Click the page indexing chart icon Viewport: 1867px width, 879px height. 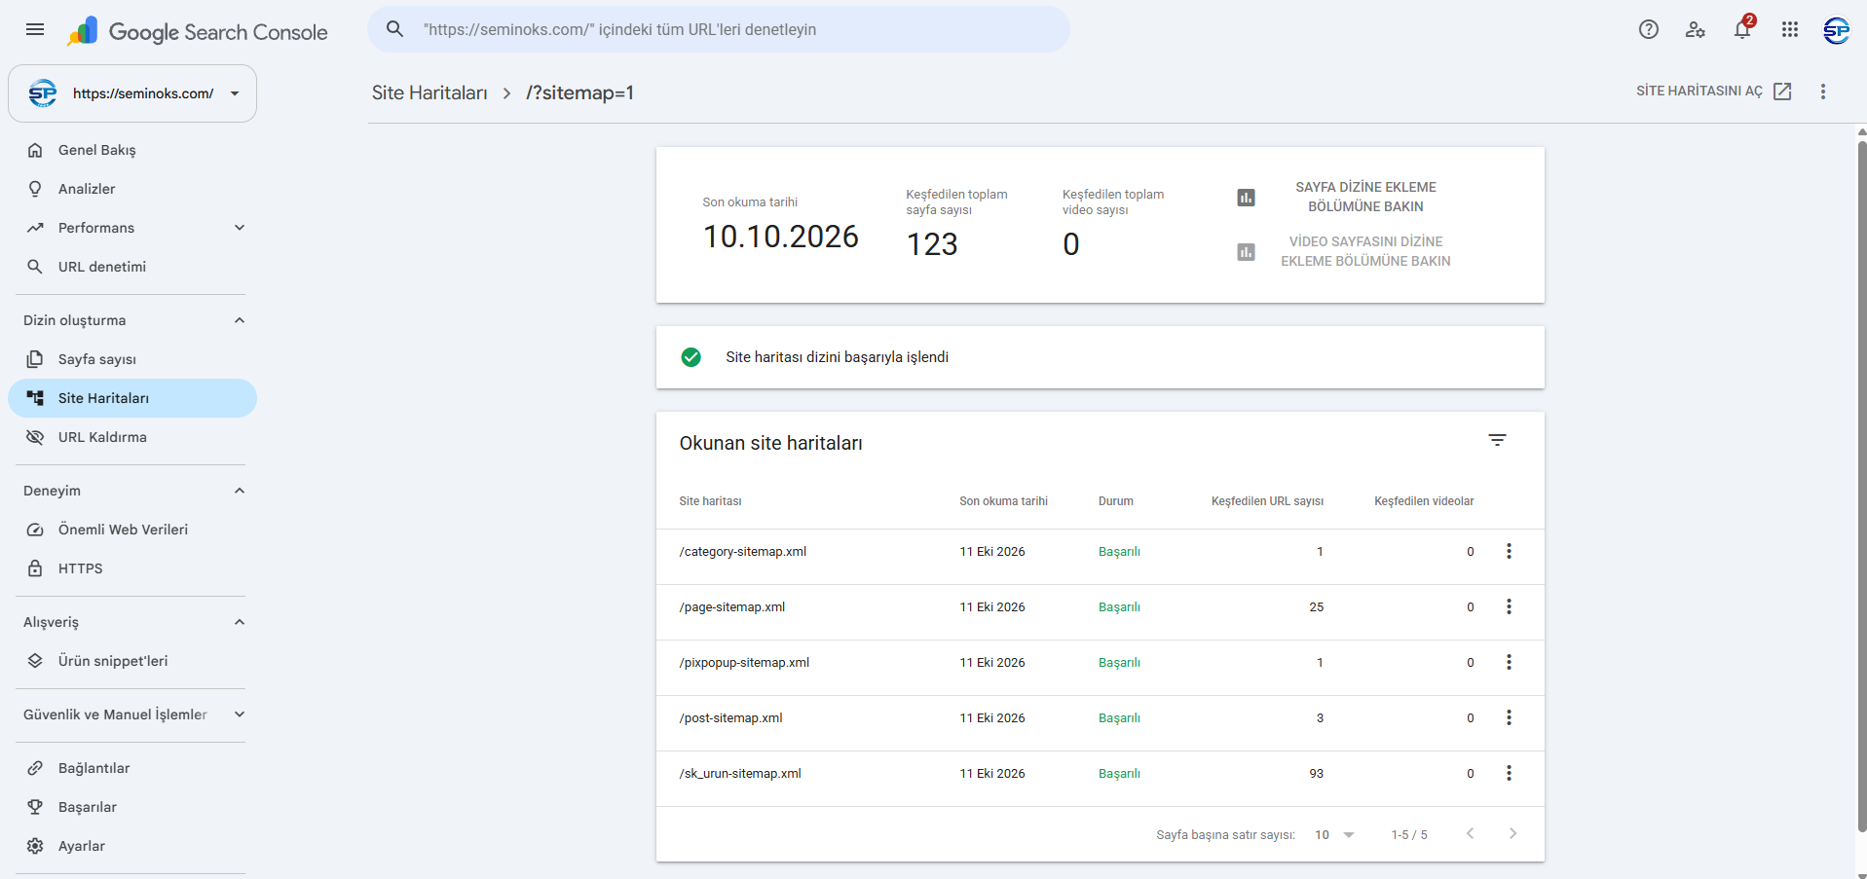point(1246,198)
